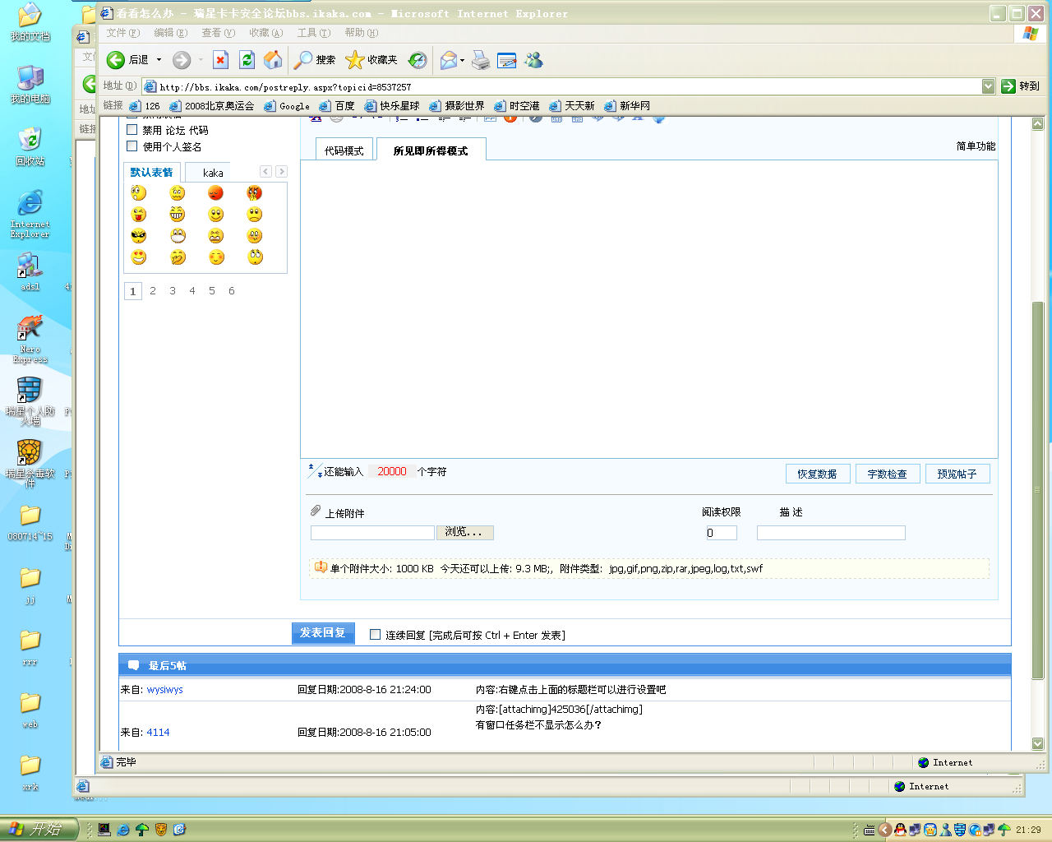Click the 发表回复 button
This screenshot has width=1052, height=842.
(323, 633)
